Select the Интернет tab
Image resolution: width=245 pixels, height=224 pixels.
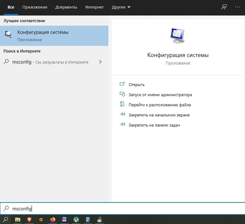[95, 7]
